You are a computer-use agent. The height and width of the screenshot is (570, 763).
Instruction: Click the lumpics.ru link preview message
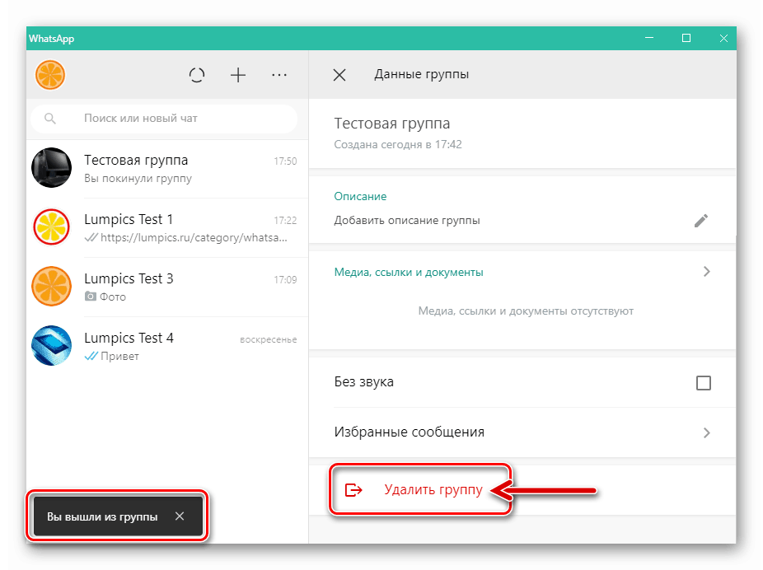pyautogui.click(x=194, y=238)
